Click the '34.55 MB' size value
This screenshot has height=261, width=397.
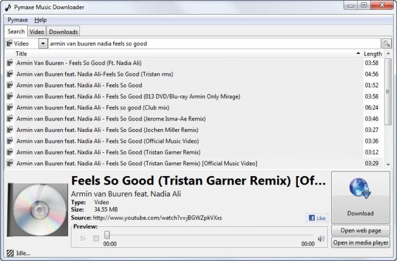106,209
